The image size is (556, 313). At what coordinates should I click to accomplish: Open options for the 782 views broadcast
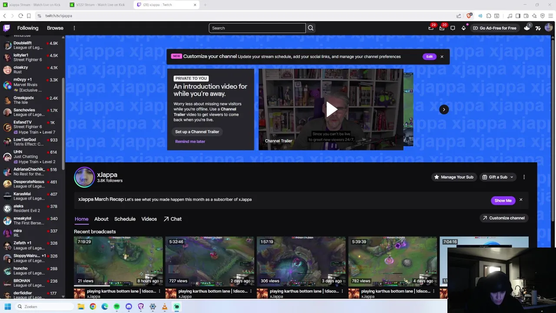[x=434, y=291]
